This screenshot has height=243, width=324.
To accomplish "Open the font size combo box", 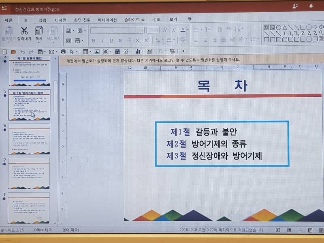I will point(154,29).
